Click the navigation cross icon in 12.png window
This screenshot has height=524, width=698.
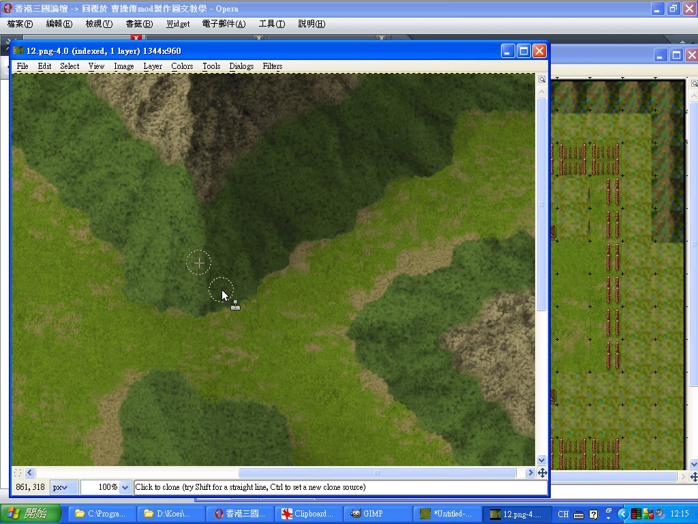[542, 473]
